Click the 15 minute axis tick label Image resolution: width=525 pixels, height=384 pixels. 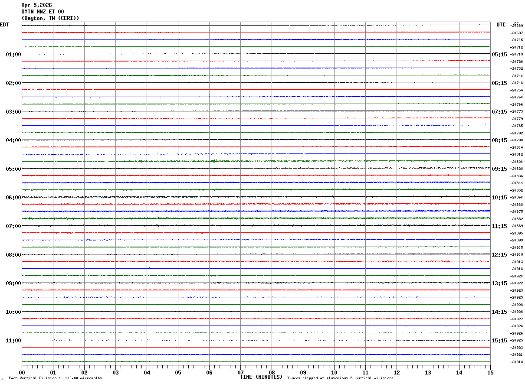click(490, 372)
